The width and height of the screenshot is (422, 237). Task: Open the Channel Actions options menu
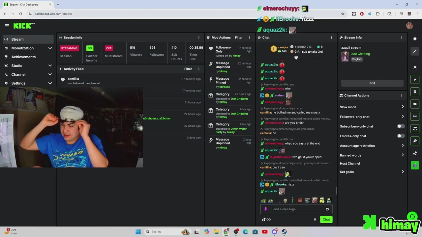[402, 95]
